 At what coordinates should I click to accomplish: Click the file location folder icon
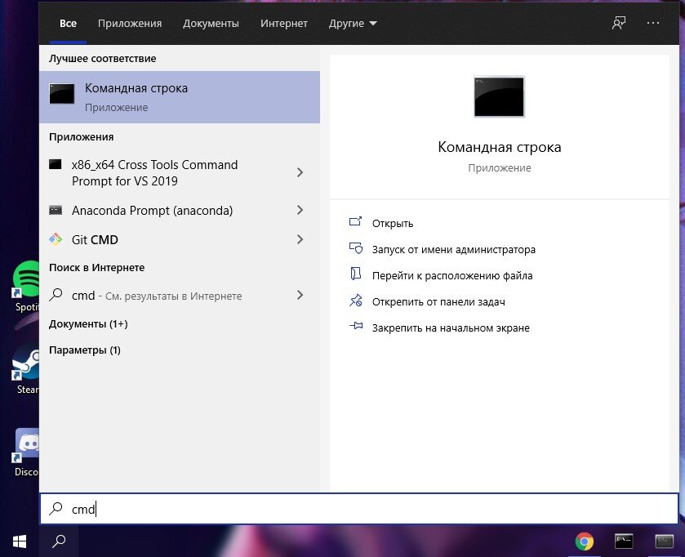click(x=356, y=274)
